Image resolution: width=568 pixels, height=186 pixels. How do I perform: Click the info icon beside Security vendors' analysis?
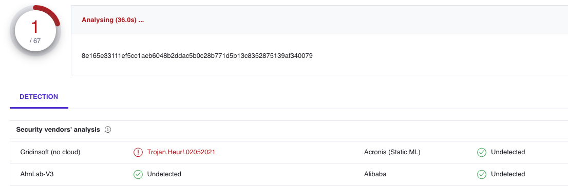click(107, 130)
